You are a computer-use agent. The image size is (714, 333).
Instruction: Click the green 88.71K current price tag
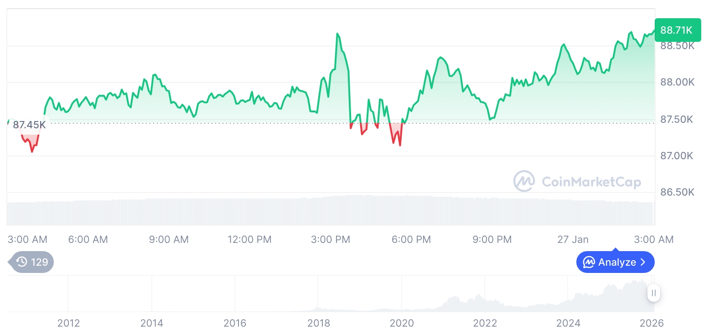tap(677, 30)
